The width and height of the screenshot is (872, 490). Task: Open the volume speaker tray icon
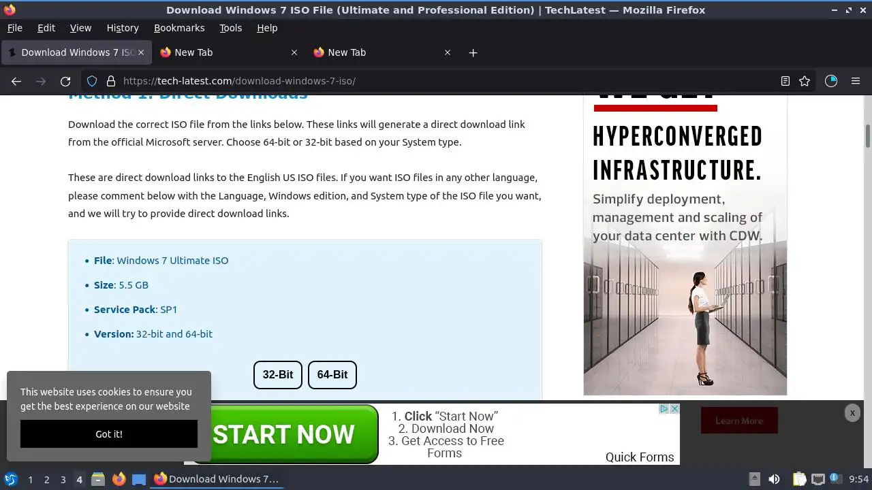[x=774, y=479]
